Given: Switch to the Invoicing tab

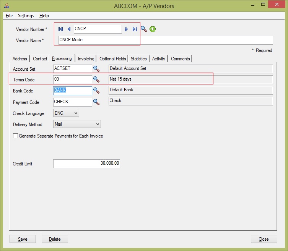Looking at the screenshot, I should pyautogui.click(x=86, y=59).
